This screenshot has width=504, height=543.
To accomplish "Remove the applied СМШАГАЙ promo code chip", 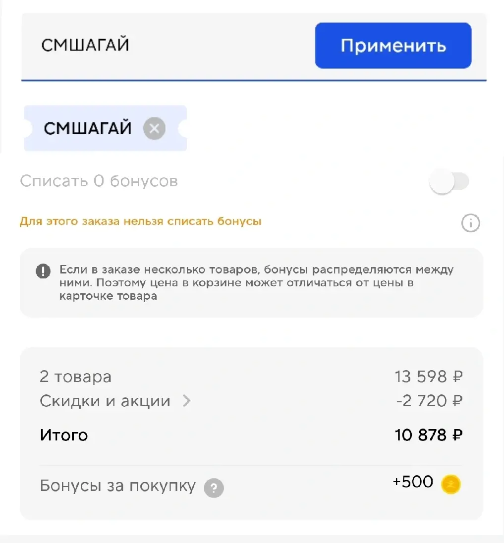I will click(154, 129).
